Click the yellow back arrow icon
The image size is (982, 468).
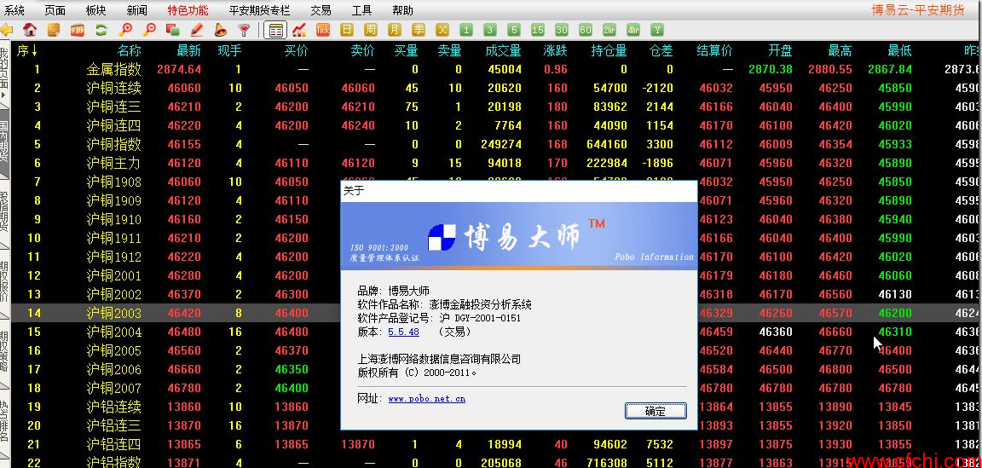(x=6, y=30)
